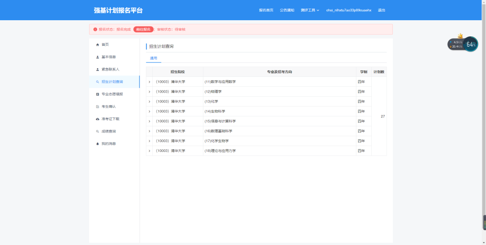Select the 通用 tab
The image size is (486, 245).
click(x=153, y=58)
